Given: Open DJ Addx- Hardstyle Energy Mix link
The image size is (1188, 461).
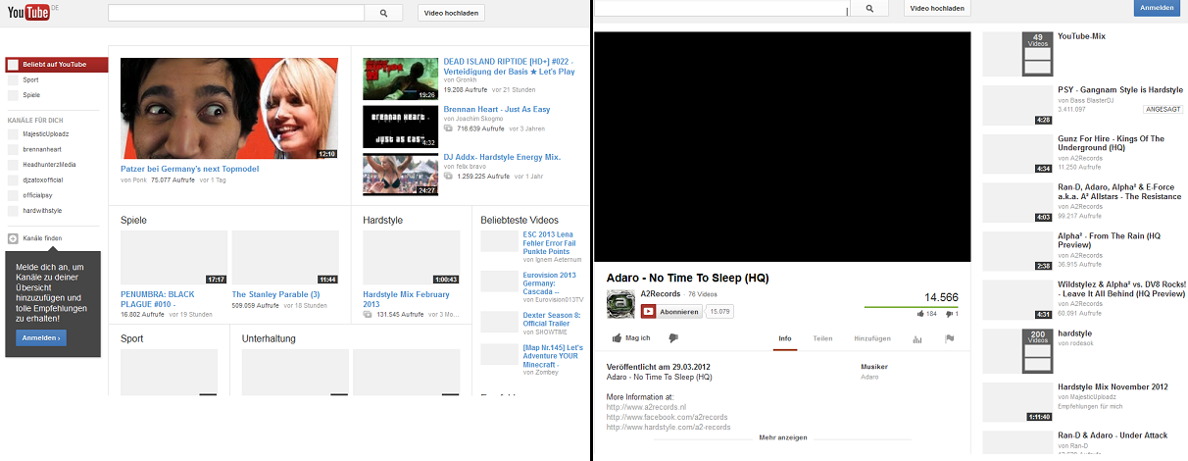Looking at the screenshot, I should point(502,157).
